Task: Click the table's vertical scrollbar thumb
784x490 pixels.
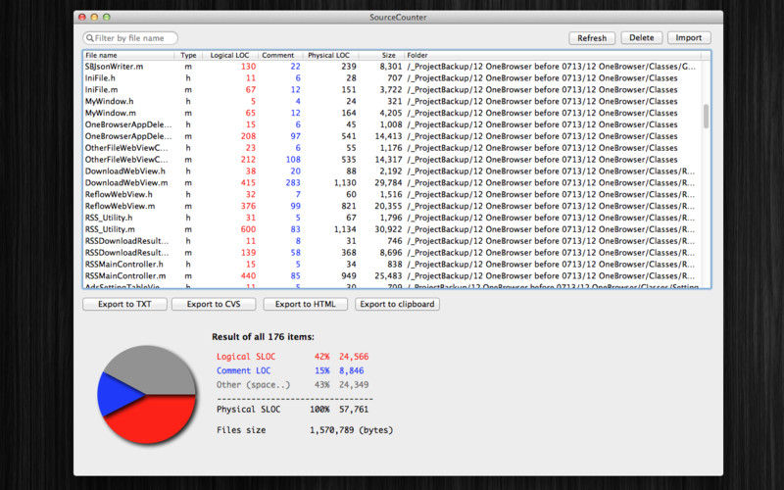Action: click(x=706, y=116)
